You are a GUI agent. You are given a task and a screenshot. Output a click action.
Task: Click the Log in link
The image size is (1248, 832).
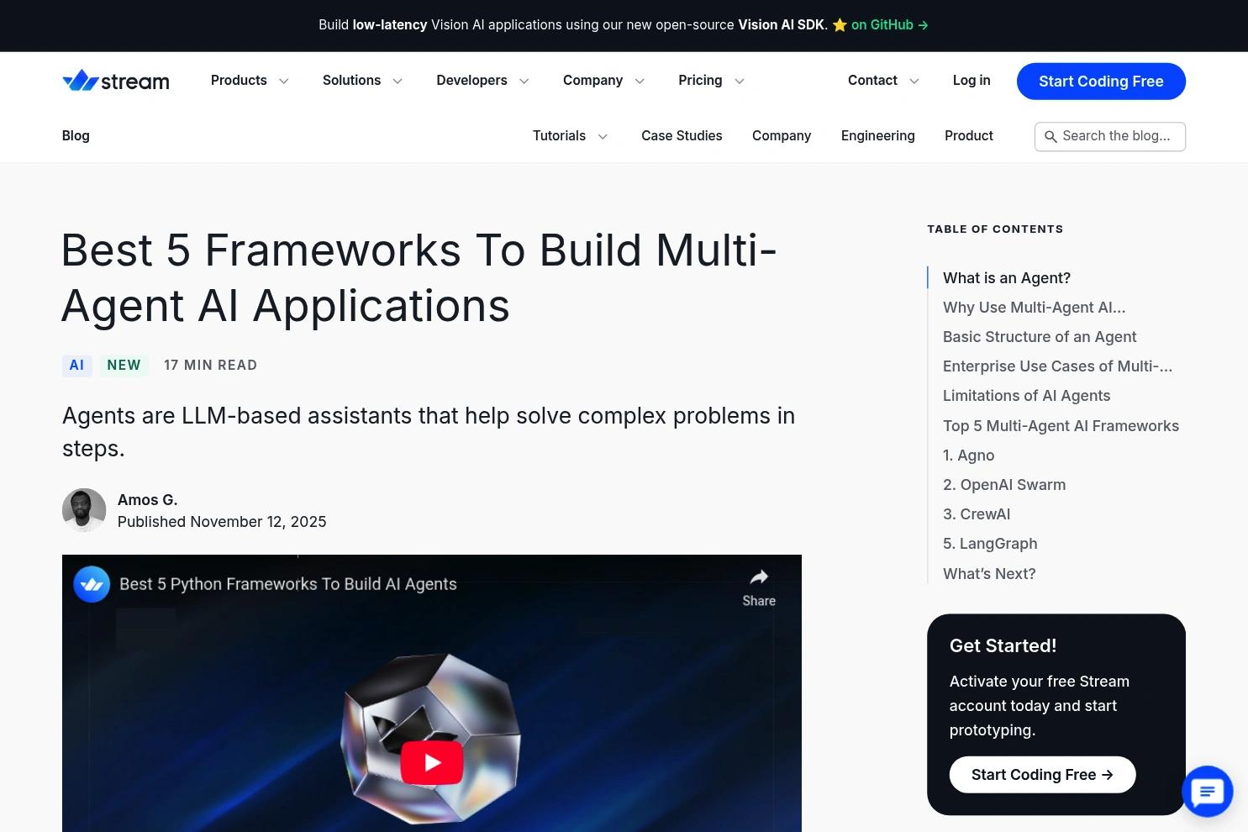click(x=972, y=81)
